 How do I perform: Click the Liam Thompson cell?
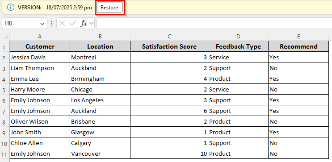40,68
